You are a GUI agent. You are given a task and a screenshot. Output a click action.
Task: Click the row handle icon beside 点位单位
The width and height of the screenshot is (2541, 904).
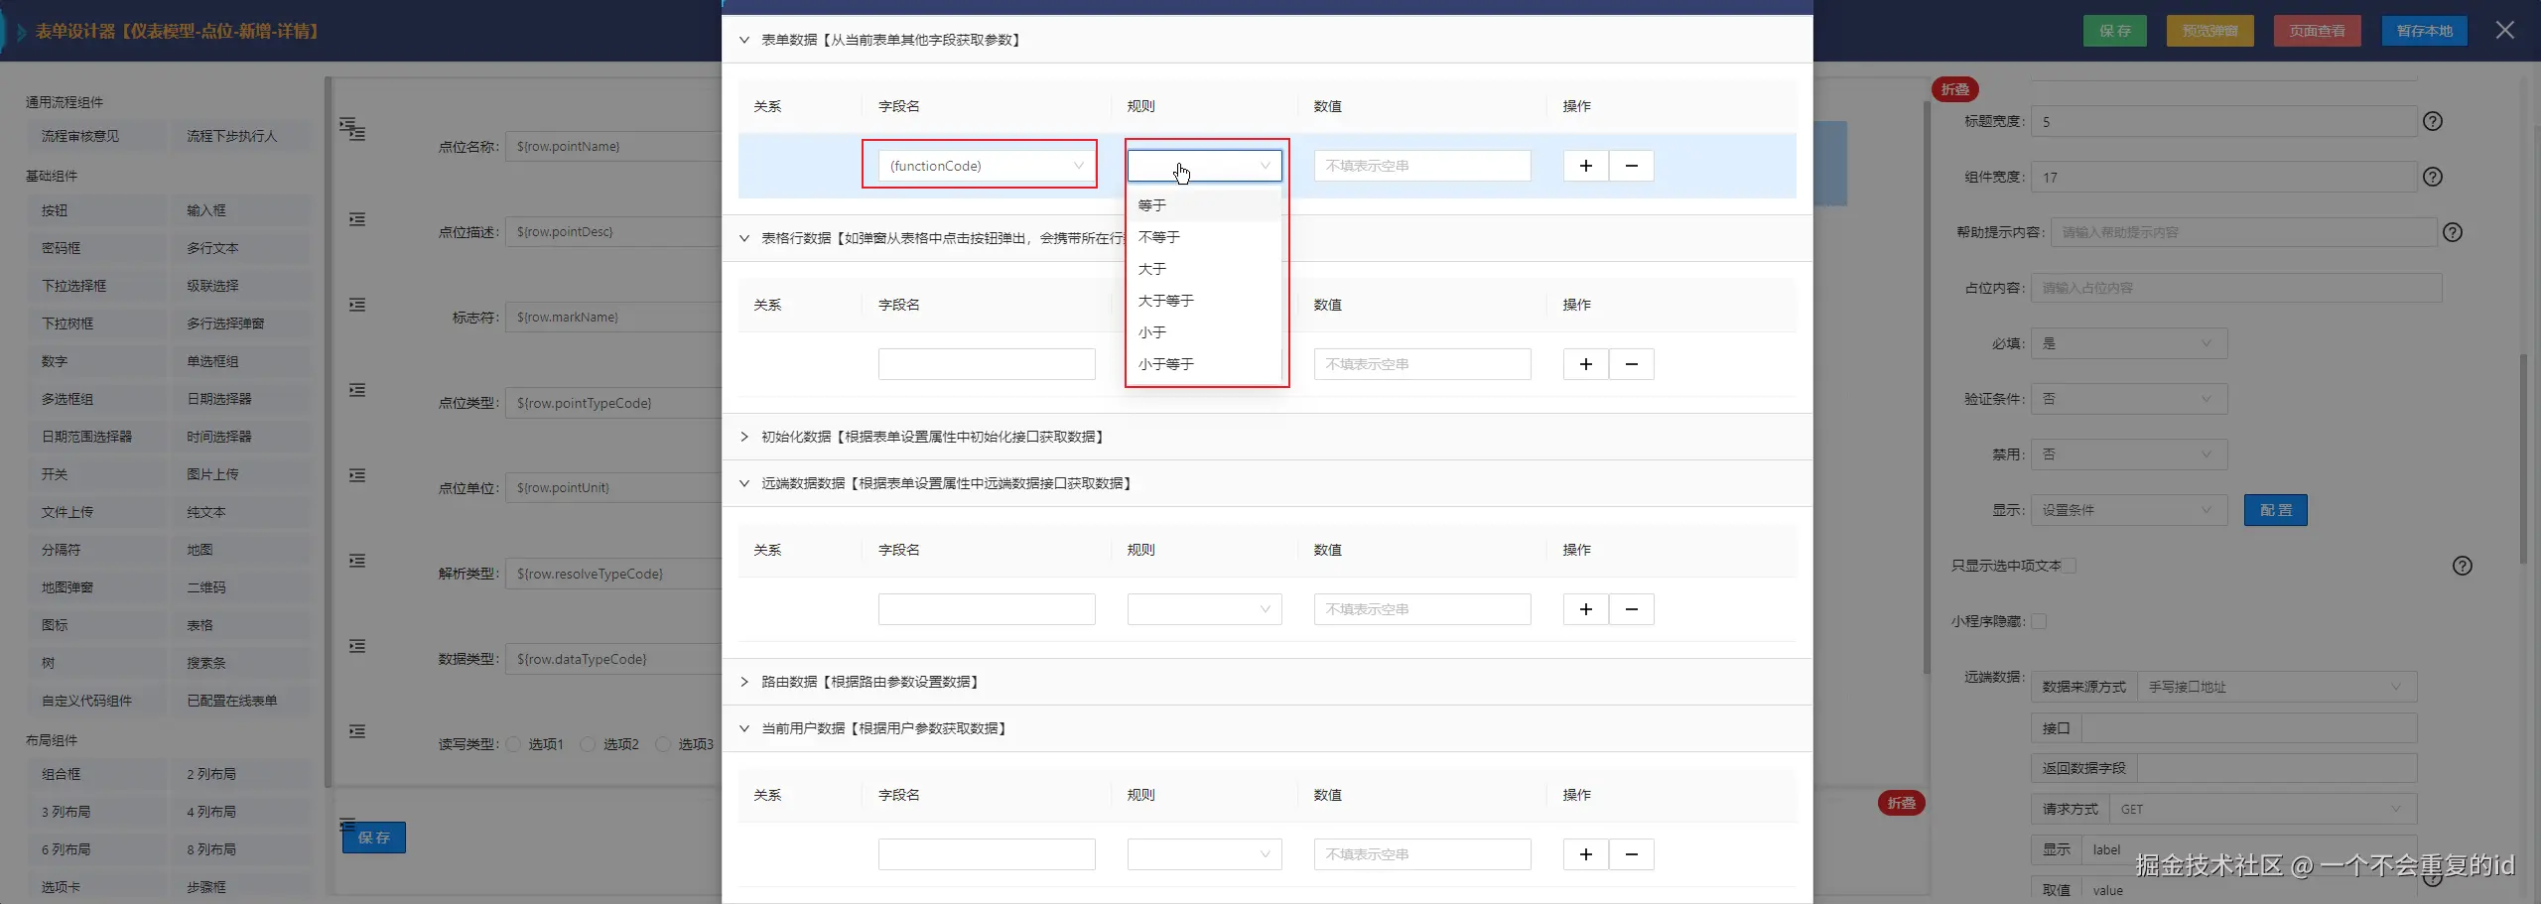click(x=357, y=475)
